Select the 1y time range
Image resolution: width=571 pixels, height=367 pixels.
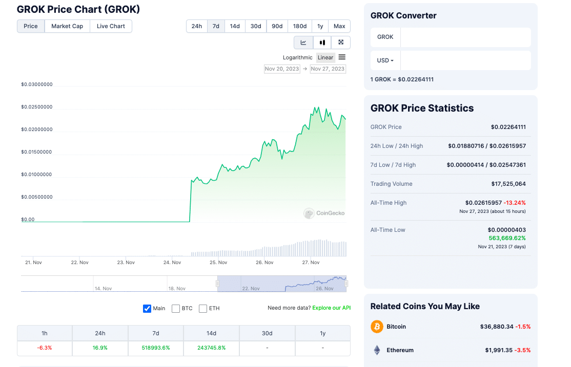320,26
